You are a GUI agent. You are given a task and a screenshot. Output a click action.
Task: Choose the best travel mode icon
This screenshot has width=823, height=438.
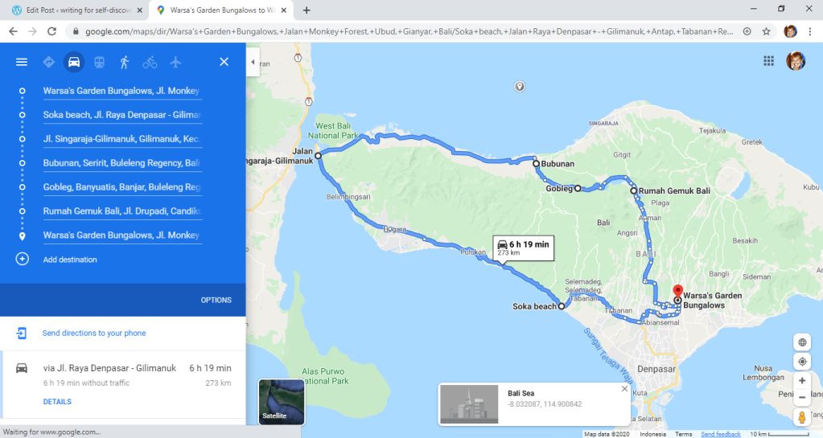pyautogui.click(x=49, y=62)
